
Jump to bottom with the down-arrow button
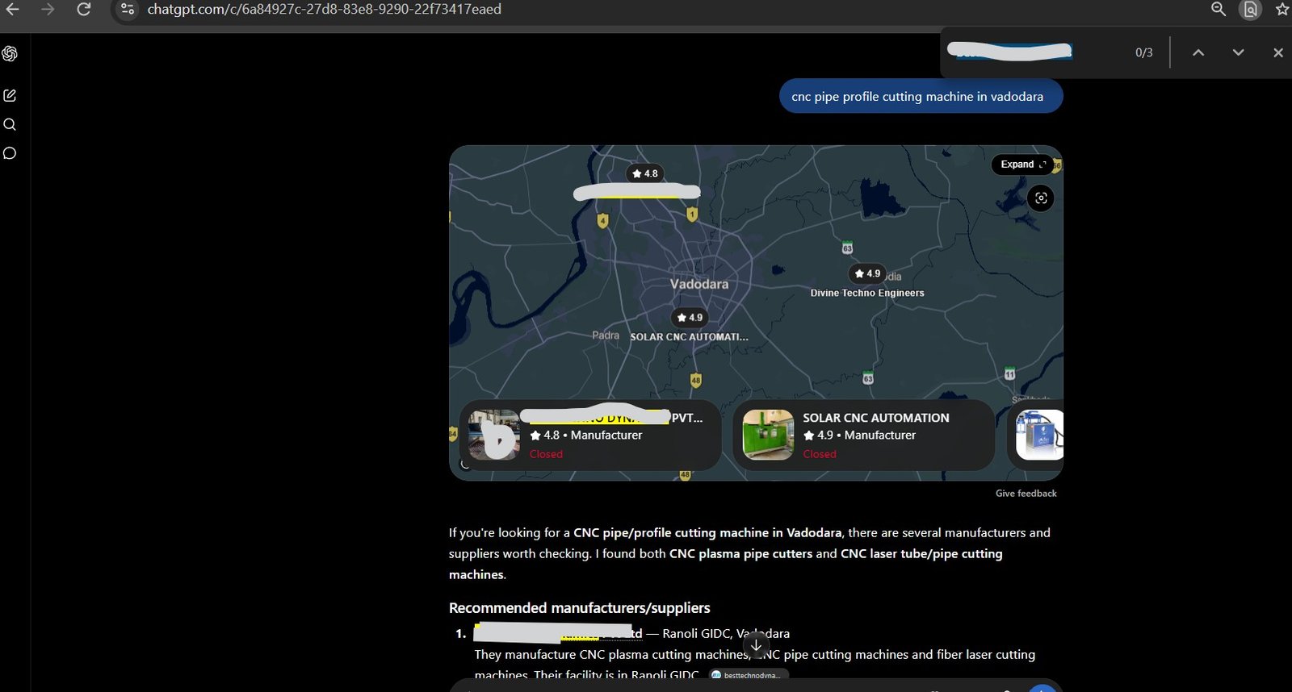pyautogui.click(x=756, y=645)
